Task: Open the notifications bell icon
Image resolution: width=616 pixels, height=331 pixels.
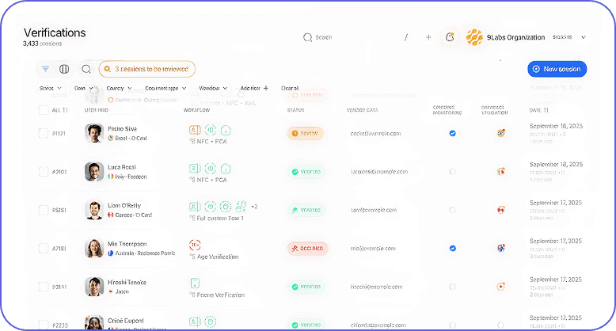Action: click(x=450, y=37)
